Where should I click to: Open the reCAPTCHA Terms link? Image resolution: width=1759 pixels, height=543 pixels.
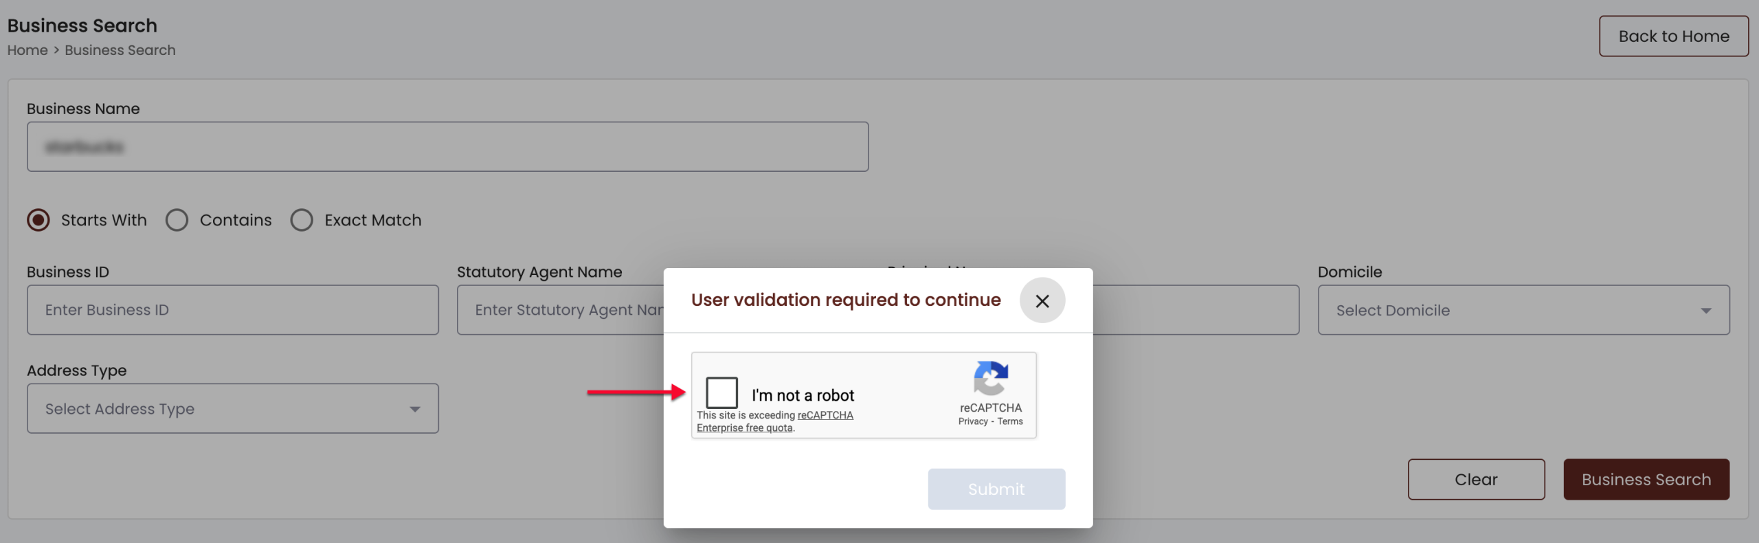coord(1009,421)
